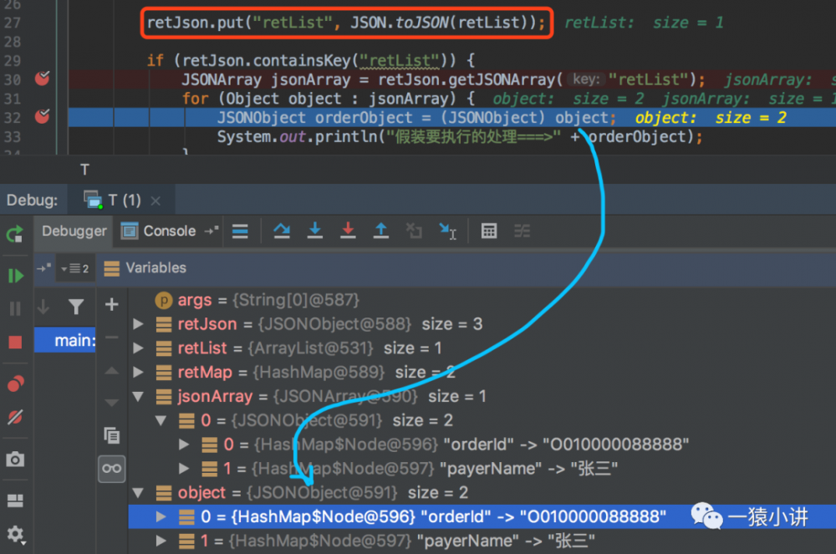Click Step Into blue down arrow

point(315,231)
